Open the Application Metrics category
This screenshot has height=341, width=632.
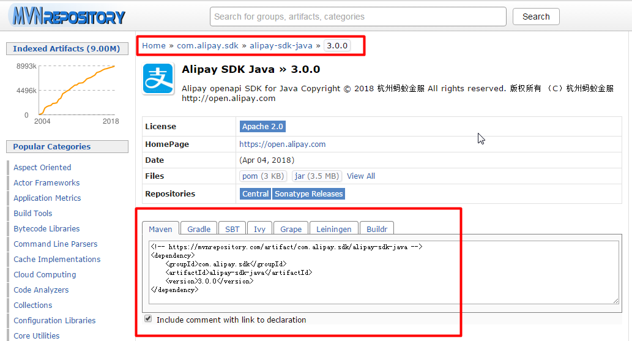pos(47,198)
